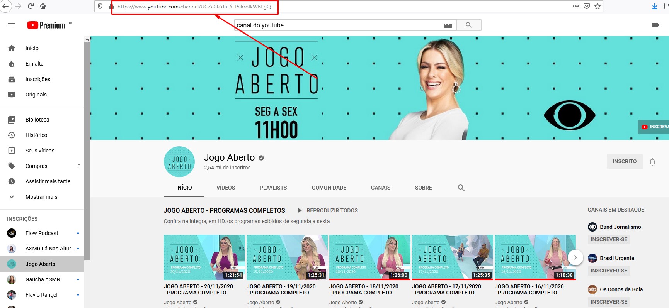Screen dimensions: 669x308
Task: Click the notification bell for Jogo Aberto
Action: 652,162
